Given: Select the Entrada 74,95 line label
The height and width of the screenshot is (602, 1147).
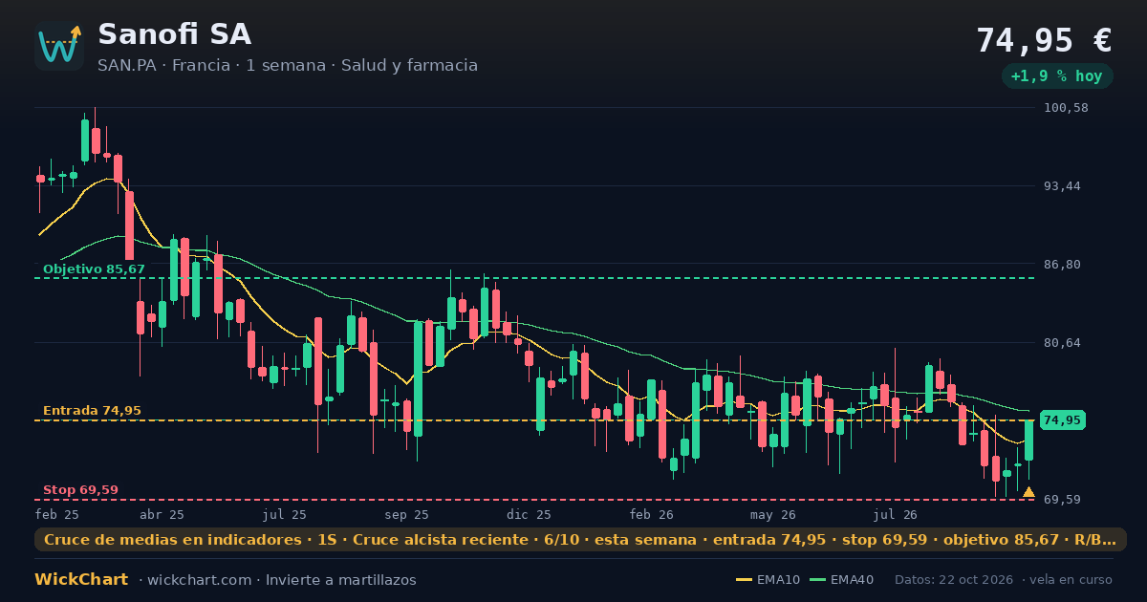Looking at the screenshot, I should tap(92, 411).
